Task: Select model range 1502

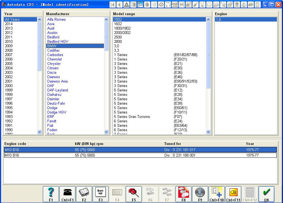Action: (159, 20)
